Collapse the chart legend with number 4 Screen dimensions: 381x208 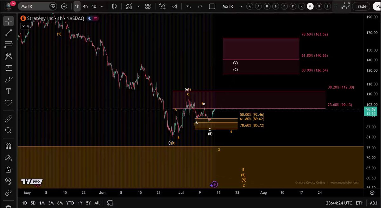25,26
